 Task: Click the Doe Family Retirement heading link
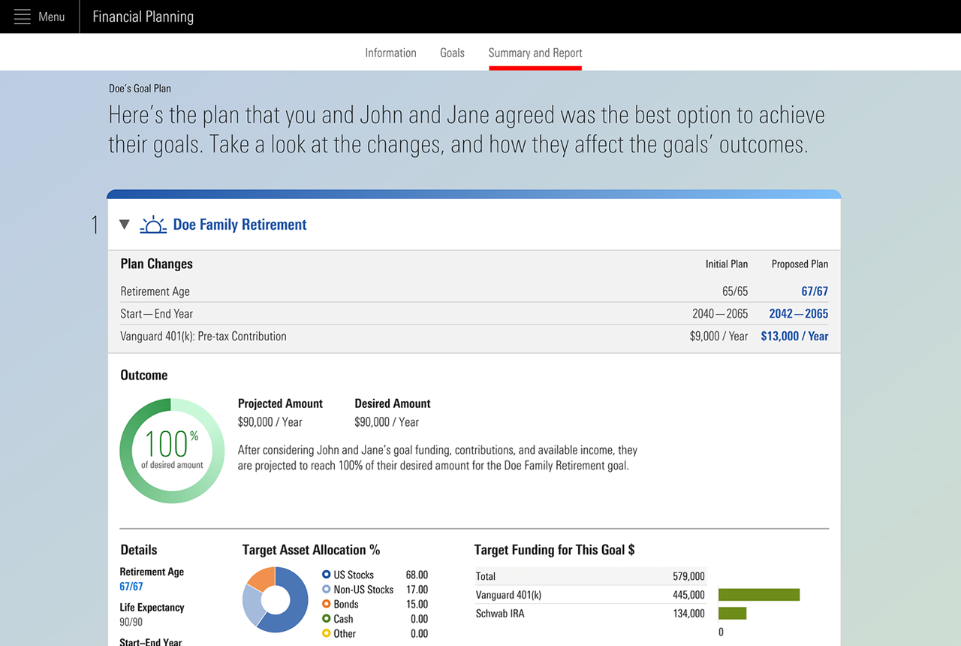(239, 225)
